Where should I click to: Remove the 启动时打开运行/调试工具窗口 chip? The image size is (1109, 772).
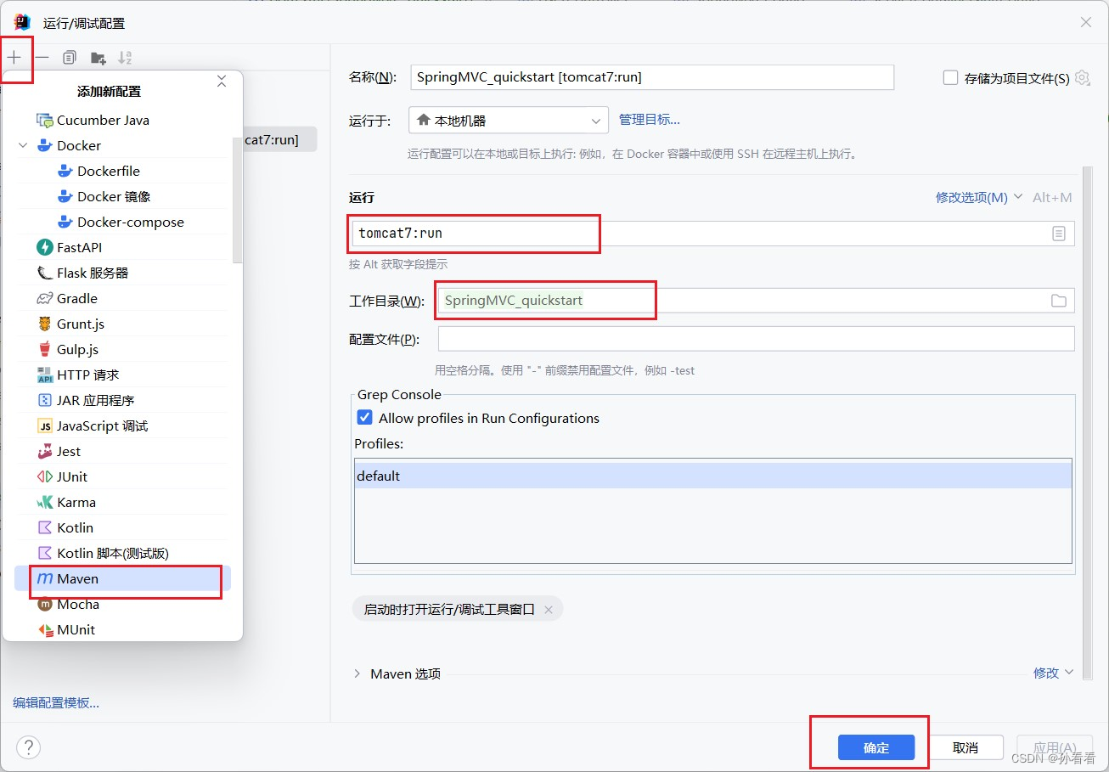click(549, 609)
